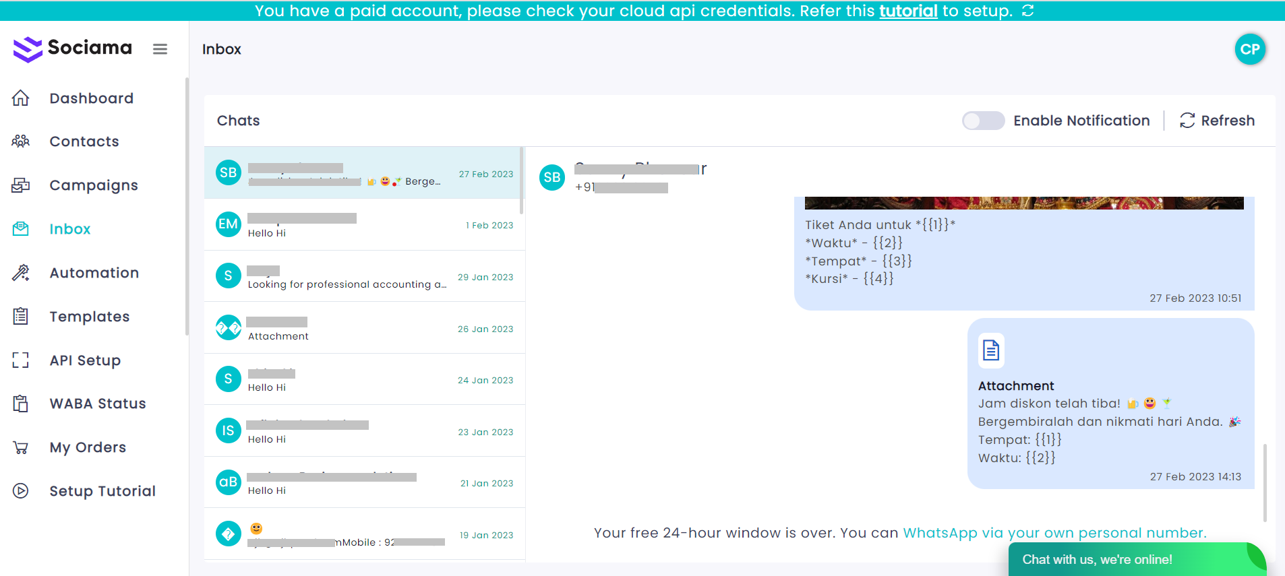The width and height of the screenshot is (1285, 576).
Task: Click the conversation panel vertical scrollbar
Action: click(1265, 482)
